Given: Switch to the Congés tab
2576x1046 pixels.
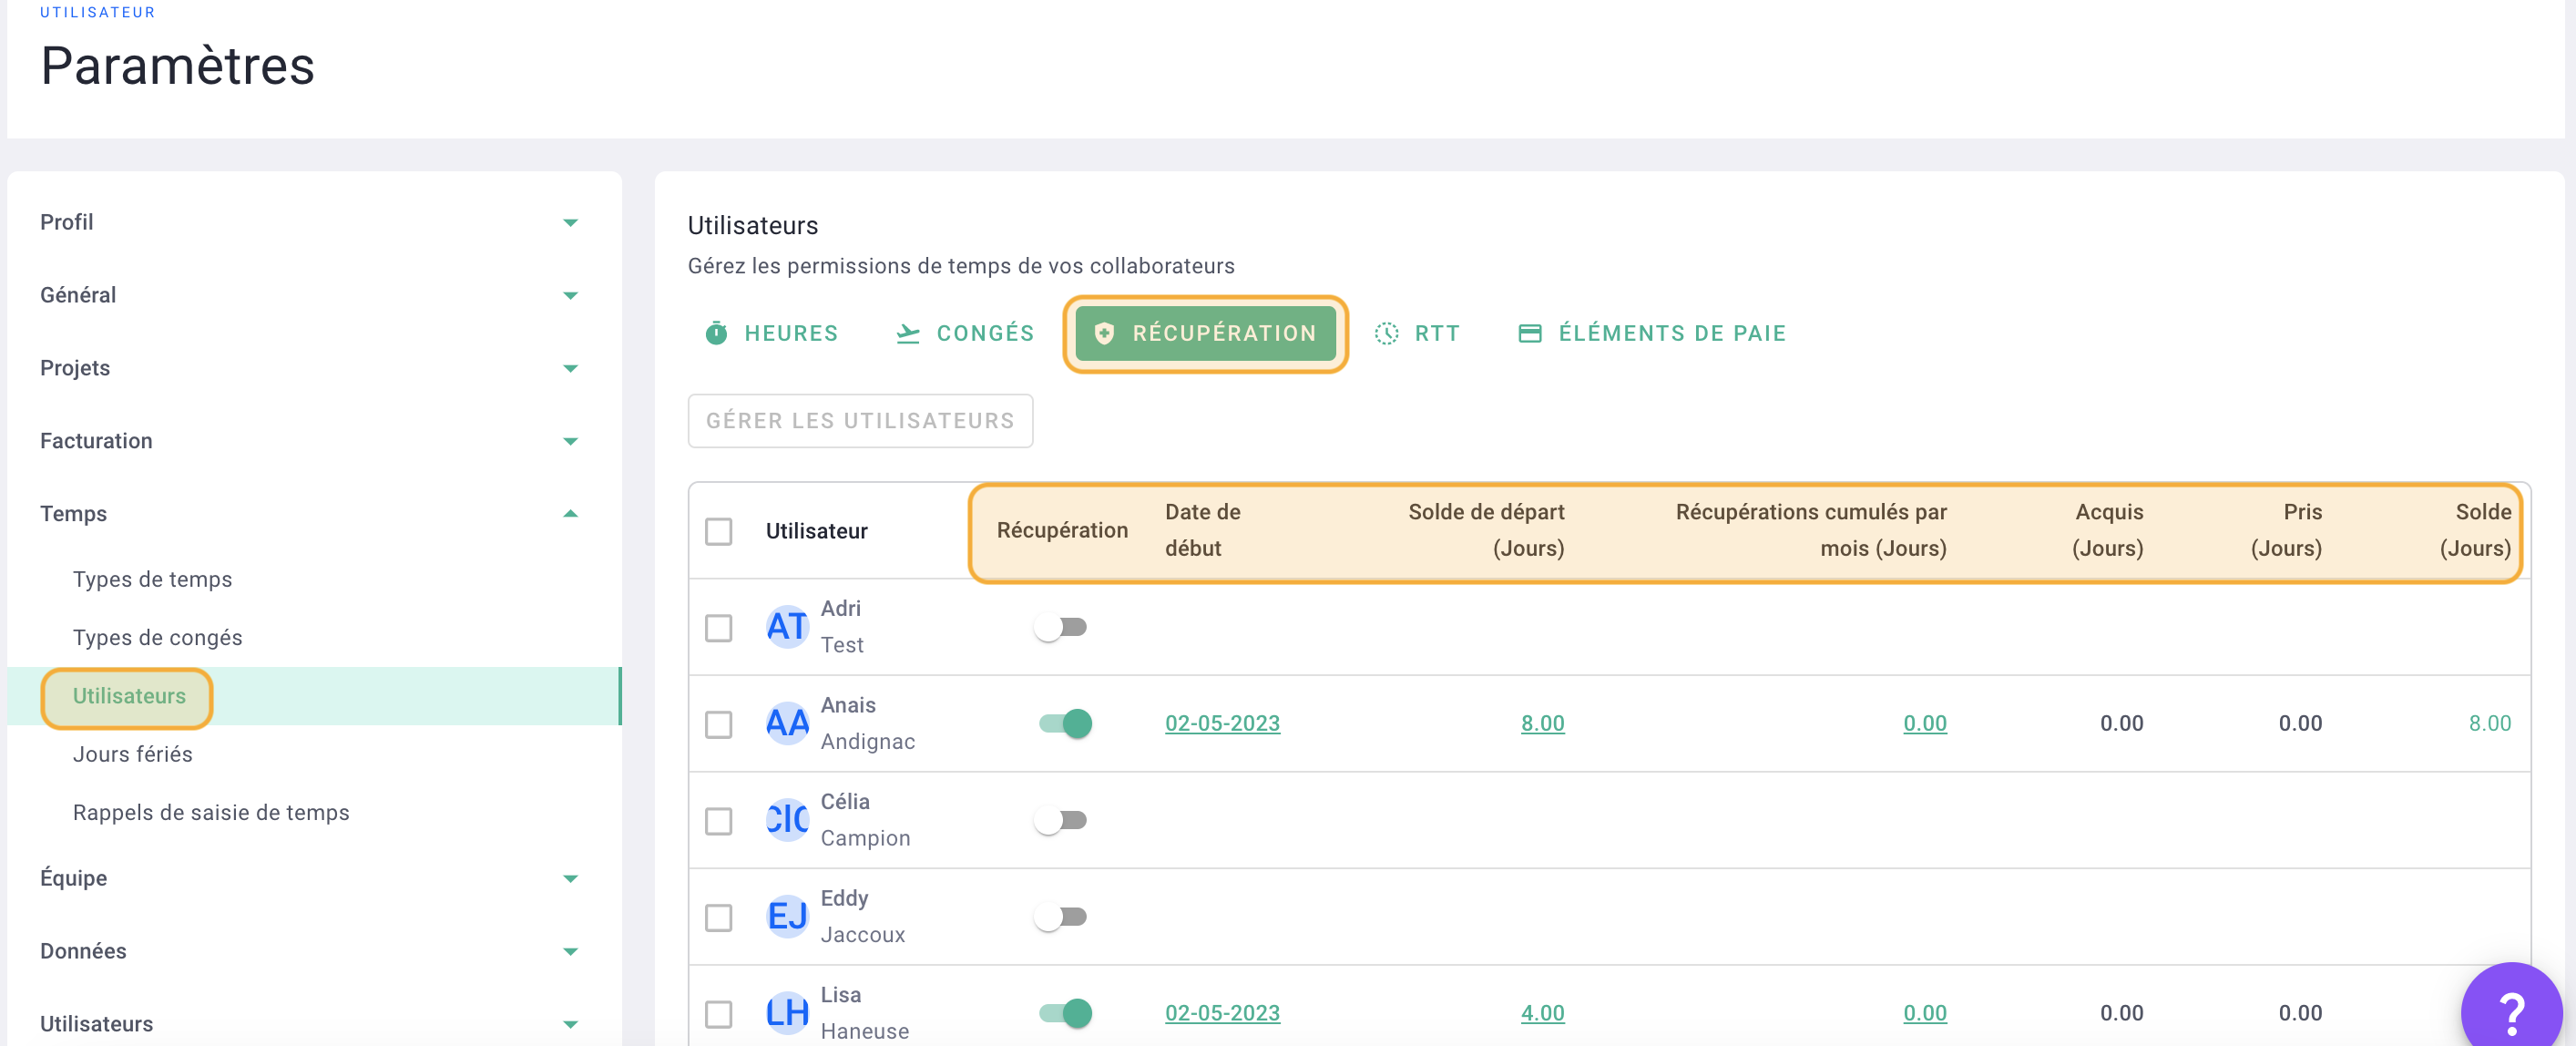Looking at the screenshot, I should [965, 333].
